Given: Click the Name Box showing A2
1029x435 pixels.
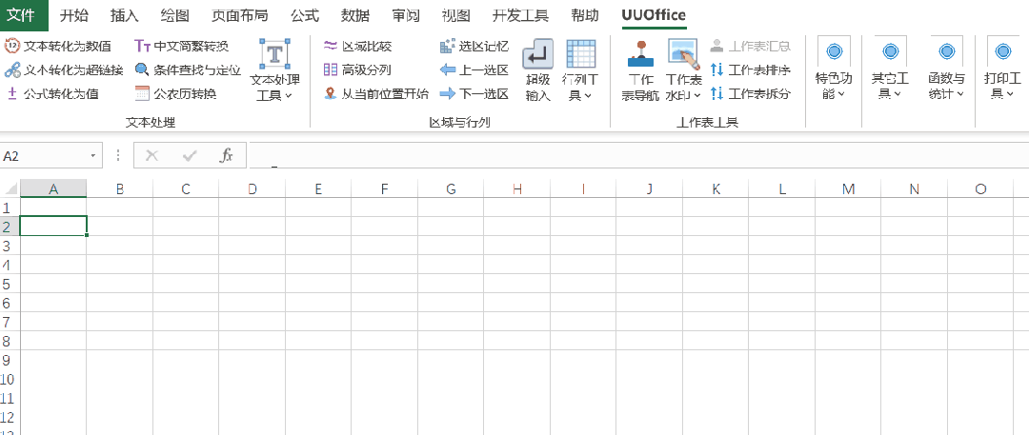Looking at the screenshot, I should (x=44, y=156).
